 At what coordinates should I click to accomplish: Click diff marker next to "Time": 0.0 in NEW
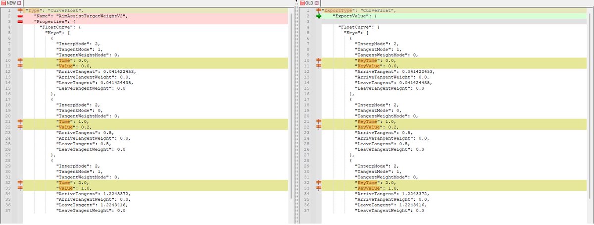tap(20, 60)
